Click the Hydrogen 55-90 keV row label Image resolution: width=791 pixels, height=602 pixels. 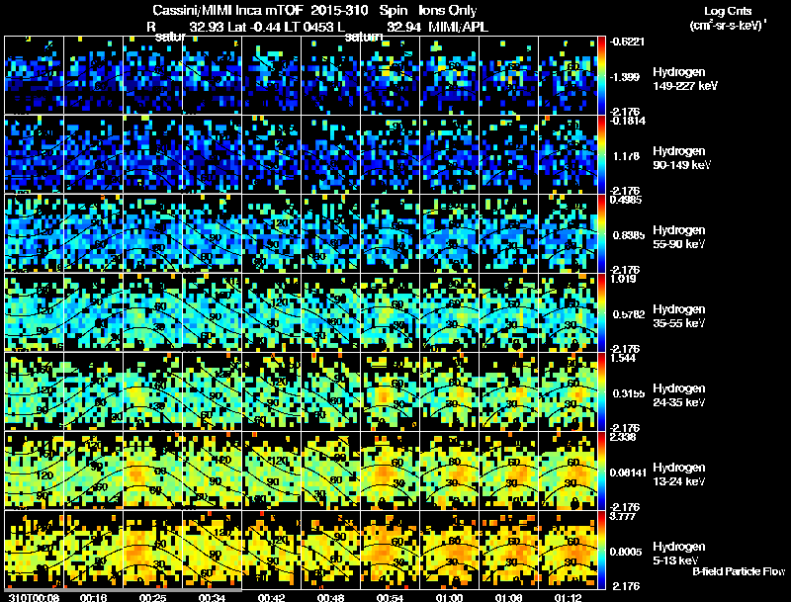pyautogui.click(x=679, y=237)
